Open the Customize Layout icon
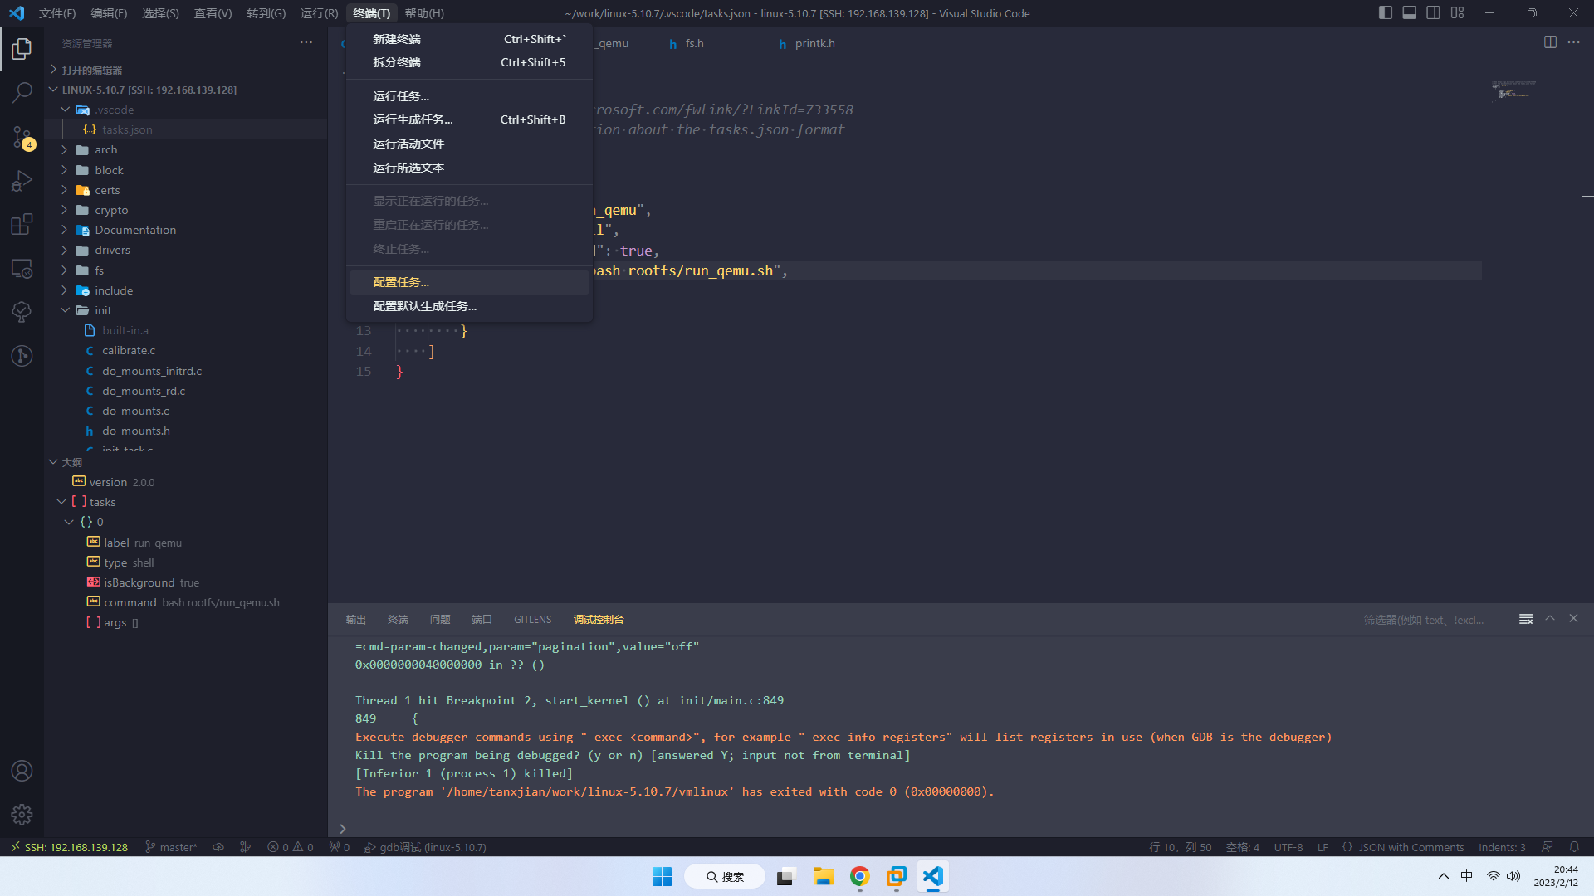The image size is (1594, 896). click(x=1457, y=13)
